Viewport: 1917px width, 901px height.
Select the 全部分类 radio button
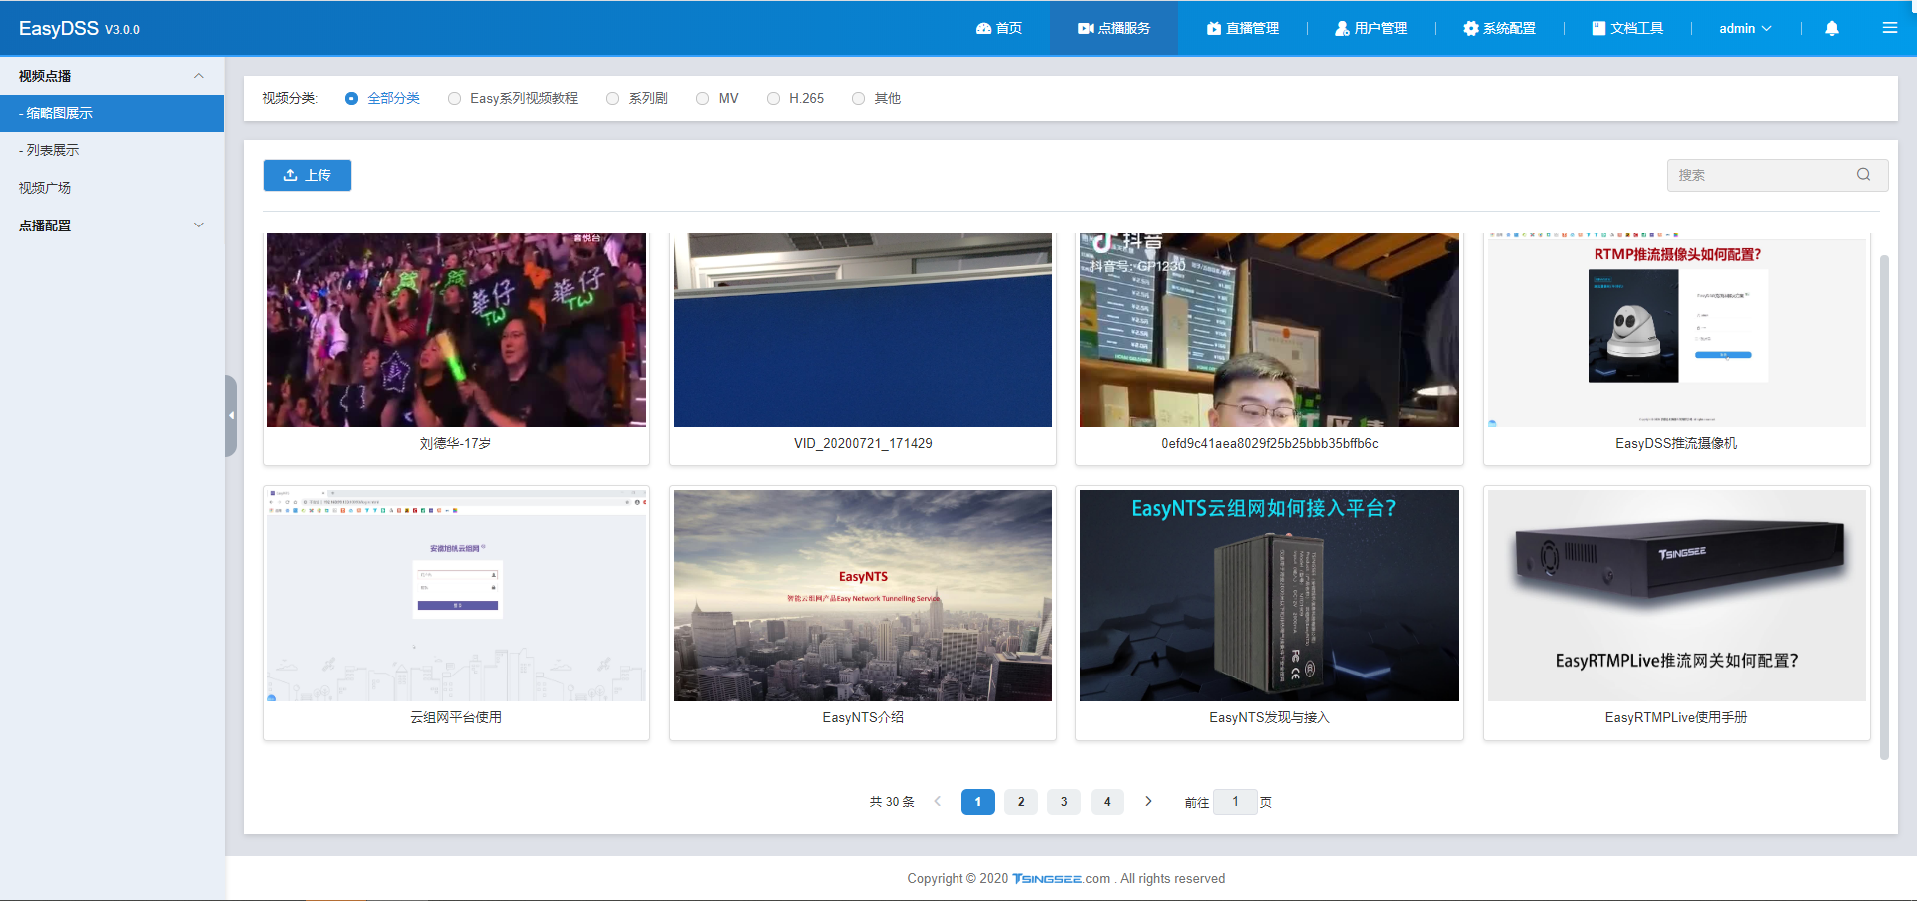pos(351,98)
